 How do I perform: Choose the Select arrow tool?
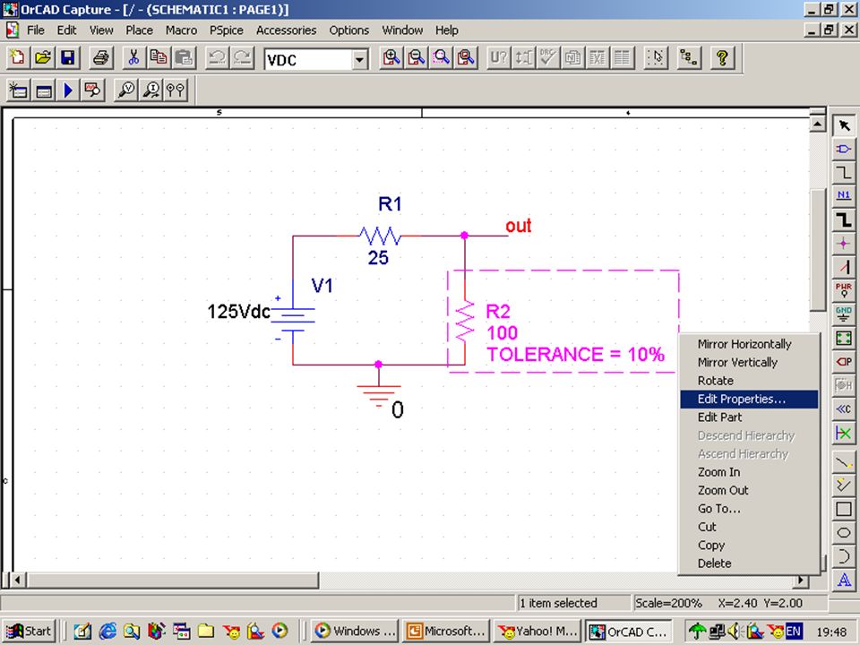(844, 125)
